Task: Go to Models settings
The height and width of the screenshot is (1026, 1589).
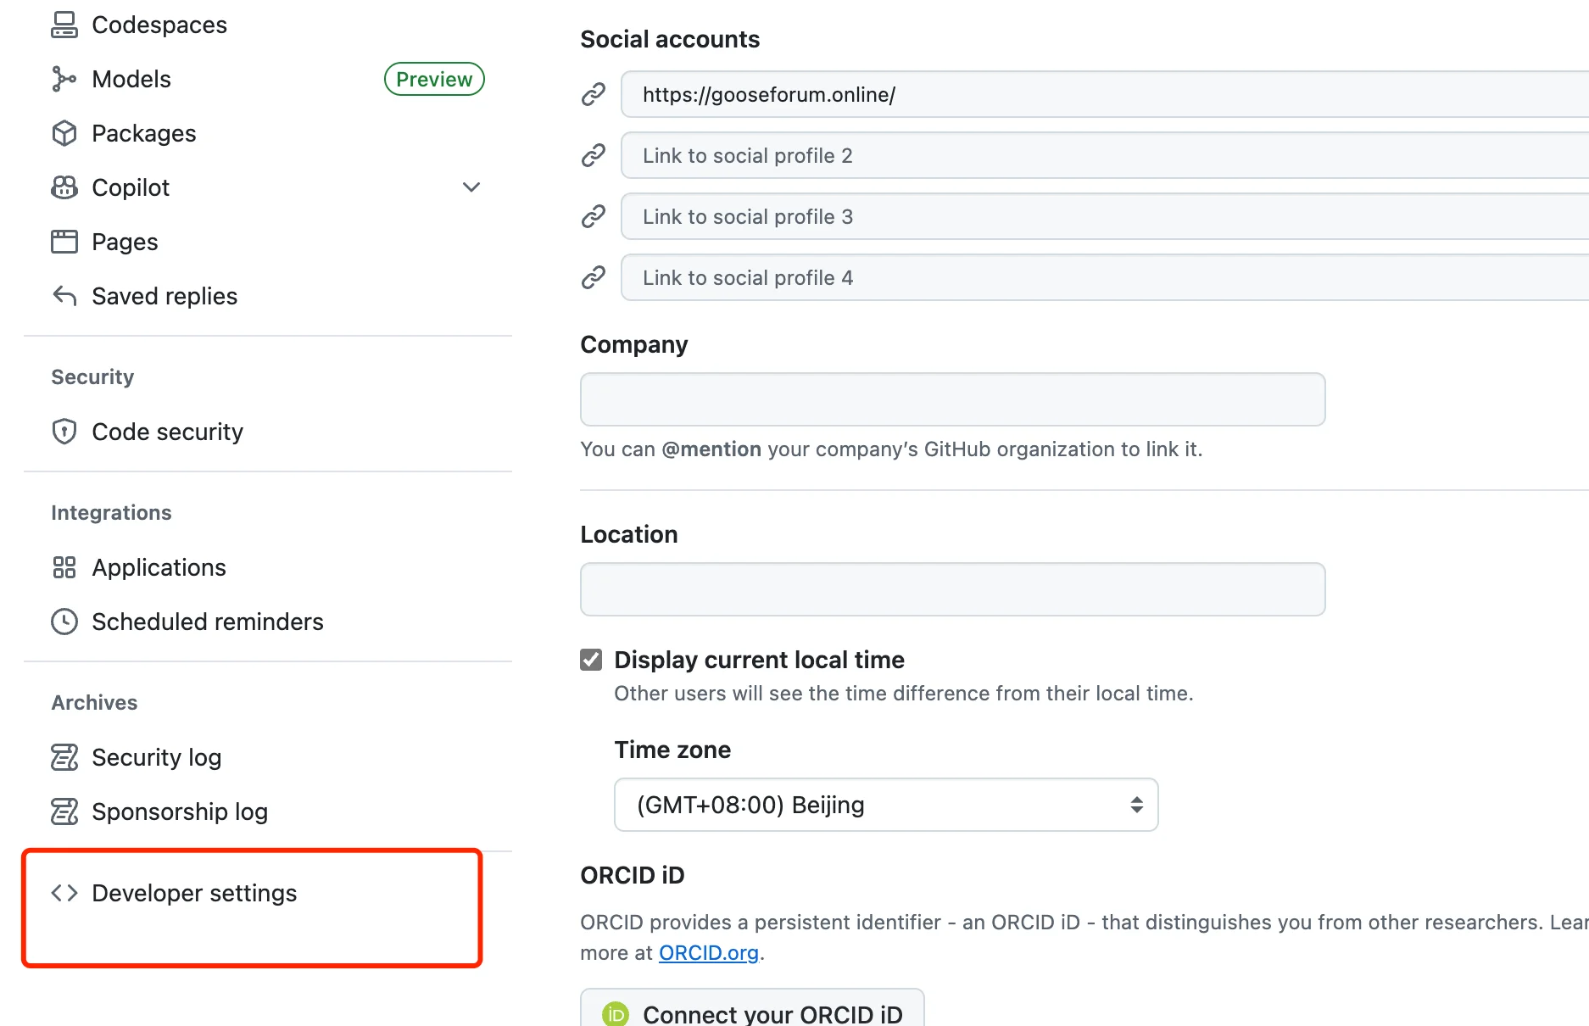Action: (x=131, y=79)
